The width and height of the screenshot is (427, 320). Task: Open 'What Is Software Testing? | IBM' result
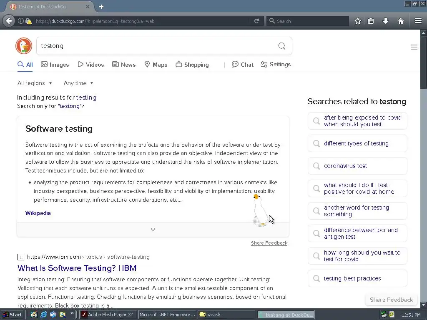tap(77, 268)
